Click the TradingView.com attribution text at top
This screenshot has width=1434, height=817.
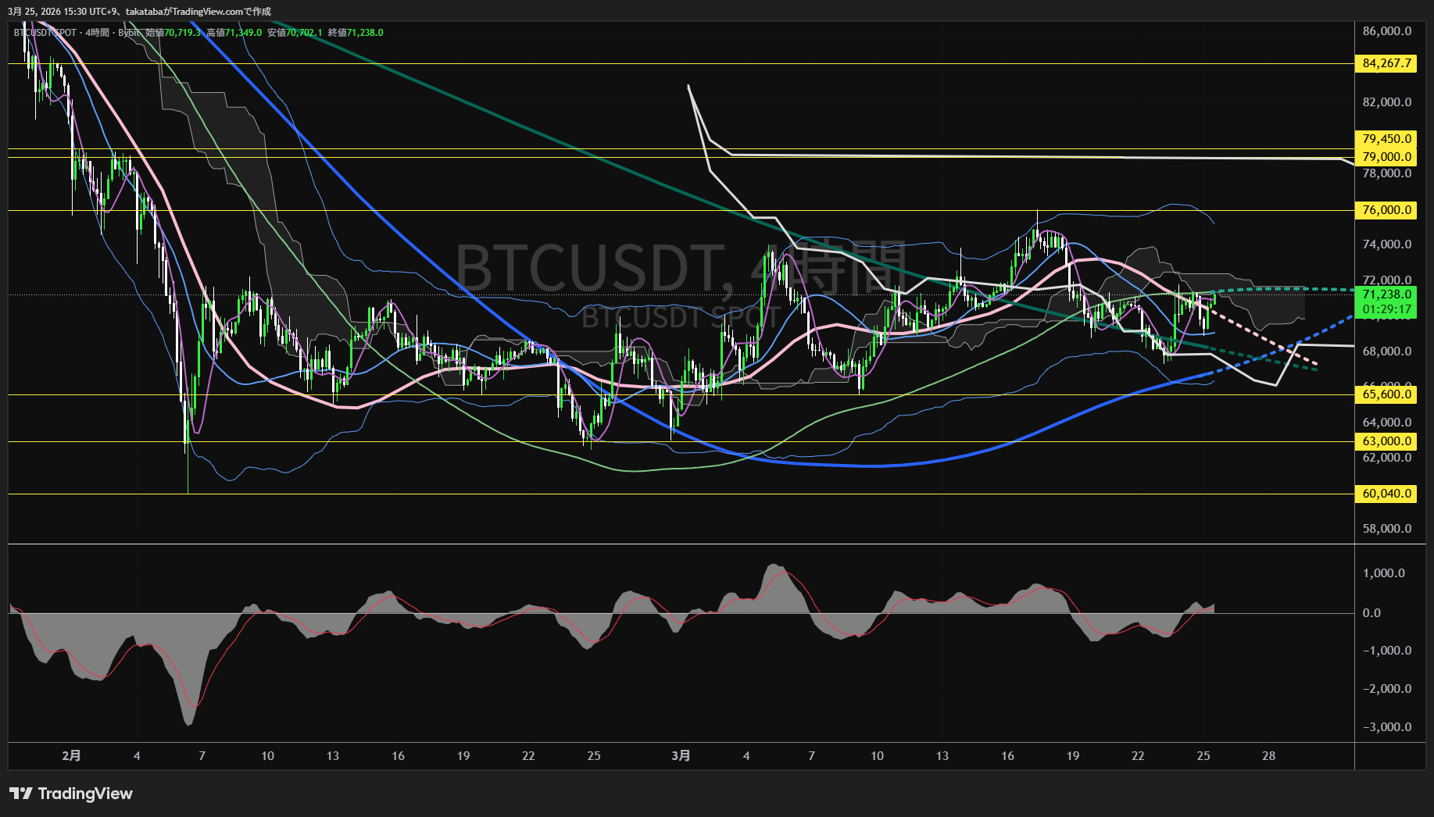coord(209,12)
